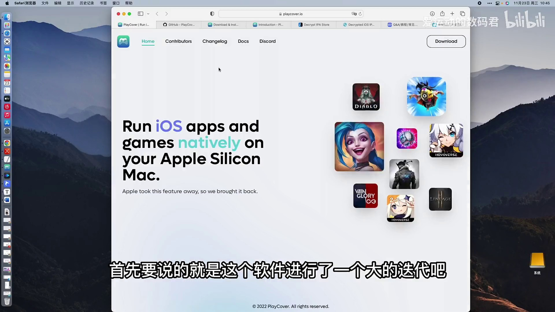Click the dark armored soldier game thumbnail
This screenshot has width=555, height=312.
404,174
